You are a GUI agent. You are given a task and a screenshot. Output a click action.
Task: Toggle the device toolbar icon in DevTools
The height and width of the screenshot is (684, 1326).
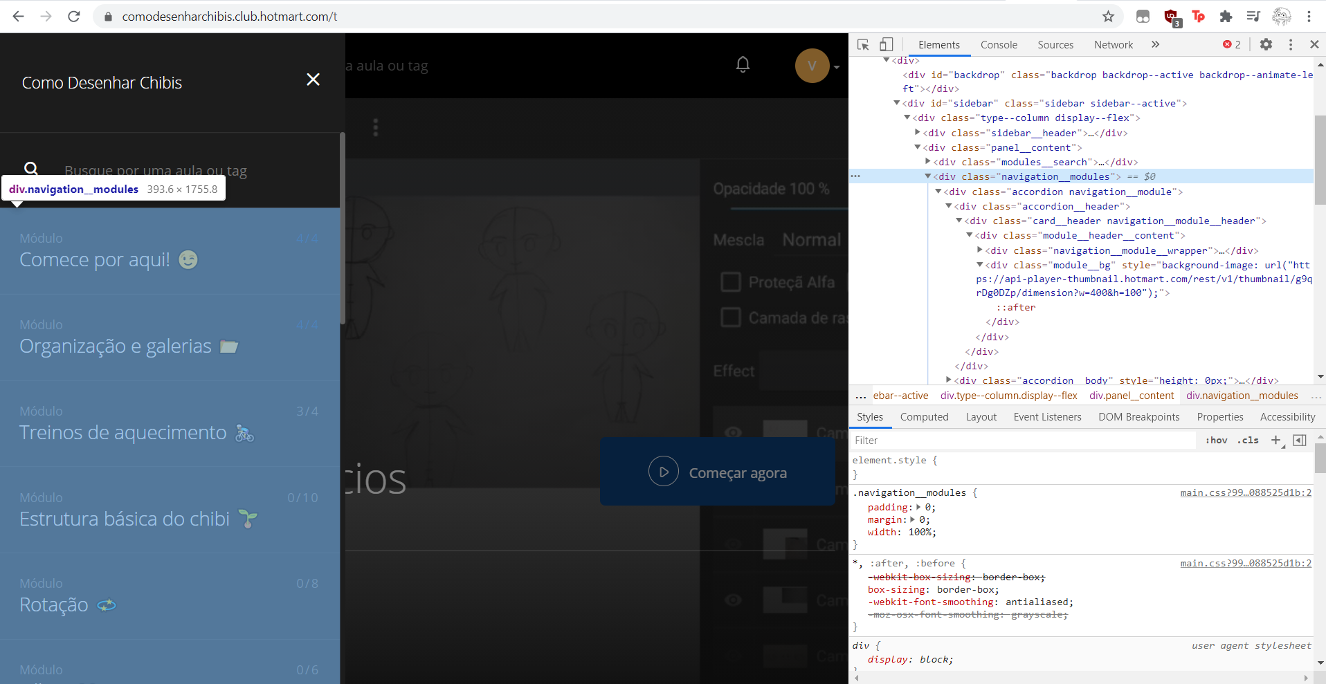tap(886, 44)
